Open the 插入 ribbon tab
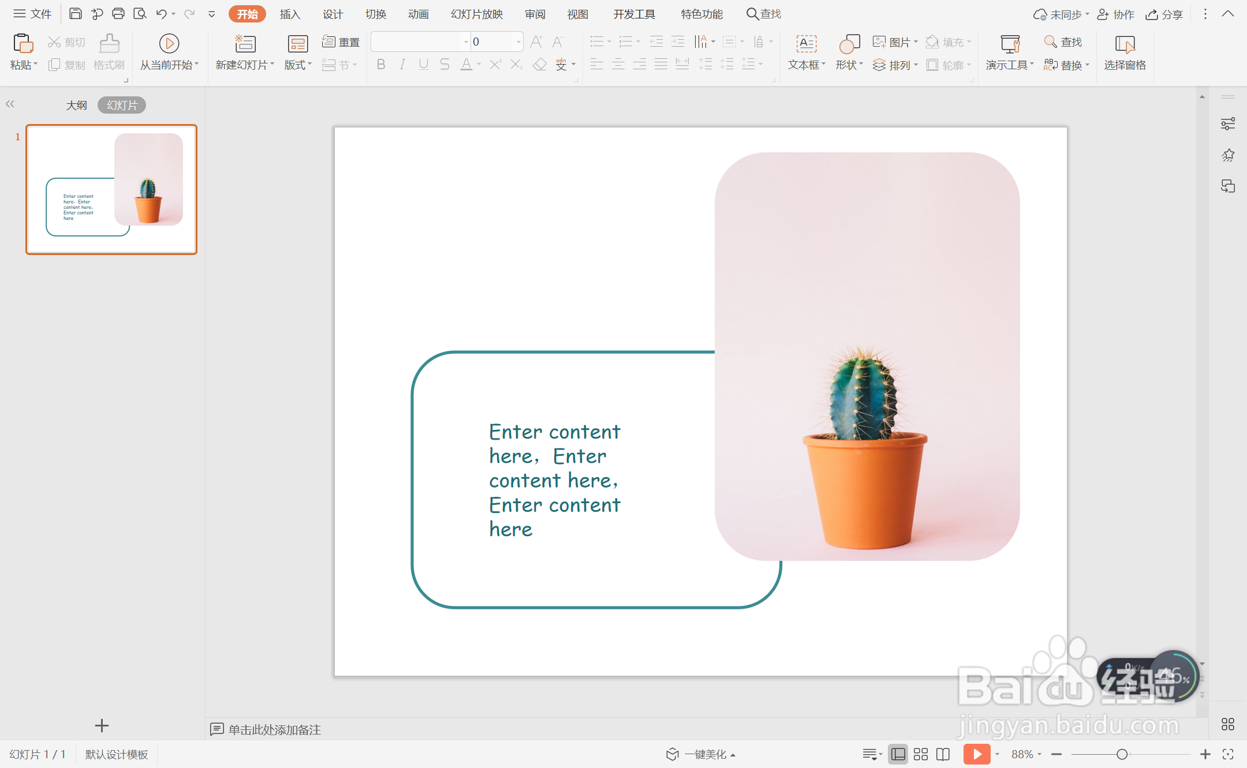The image size is (1247, 768). pos(290,14)
